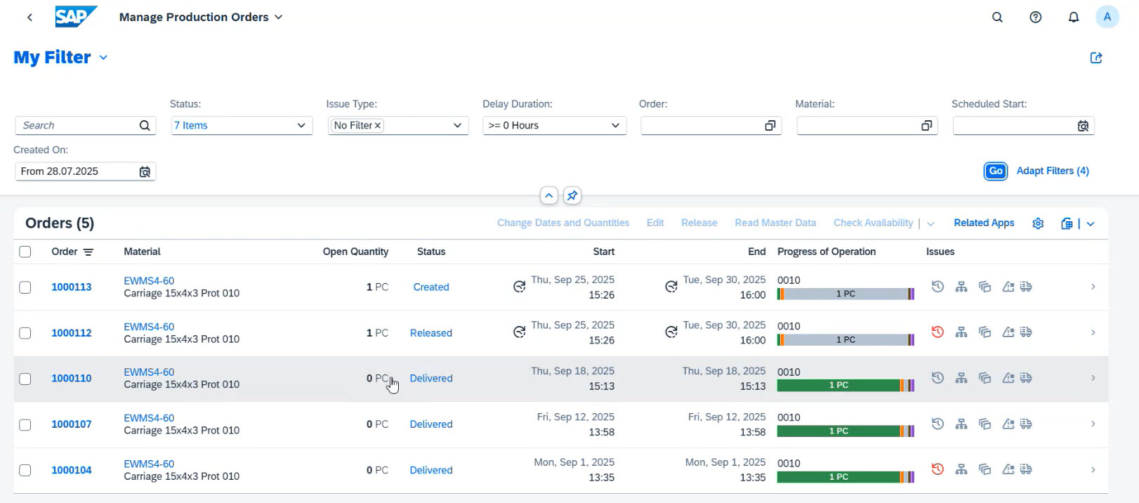The image size is (1139, 503).
Task: Pin the filter header bar
Action: click(x=572, y=196)
